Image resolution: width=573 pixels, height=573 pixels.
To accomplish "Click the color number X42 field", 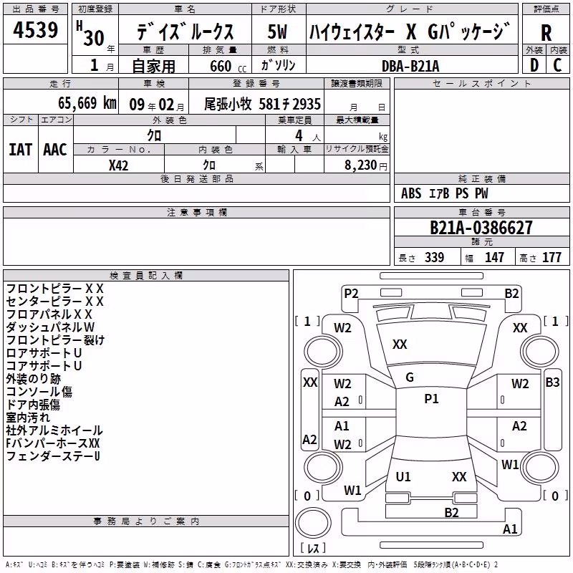I will pyautogui.click(x=119, y=165).
